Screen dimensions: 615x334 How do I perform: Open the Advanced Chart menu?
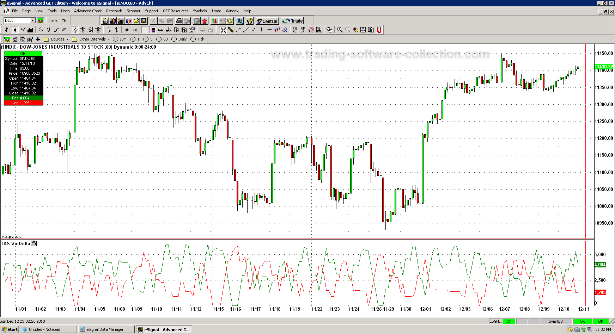[88, 11]
